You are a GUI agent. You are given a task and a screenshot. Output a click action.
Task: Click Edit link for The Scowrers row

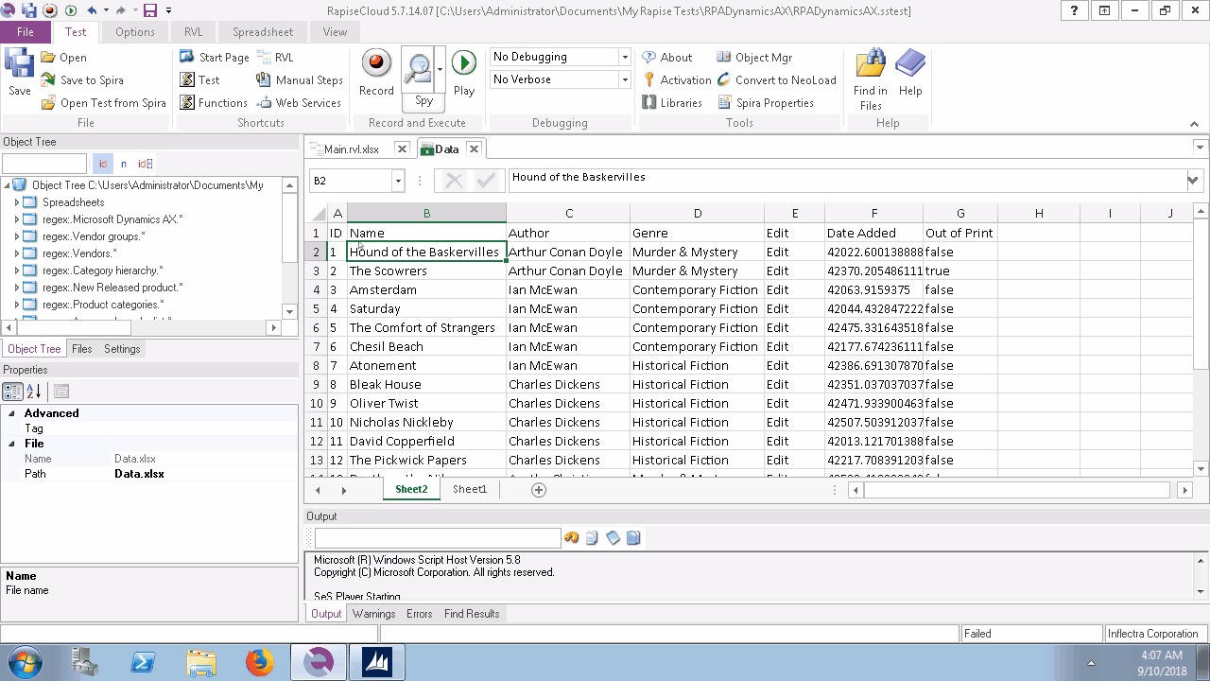pyautogui.click(x=777, y=271)
